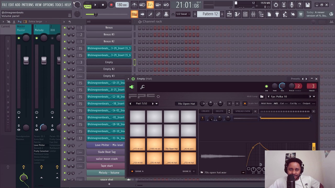The width and height of the screenshot is (335, 188).
Task: Expand pattern selector arrow left of Pattern 12
Action: coord(195,14)
